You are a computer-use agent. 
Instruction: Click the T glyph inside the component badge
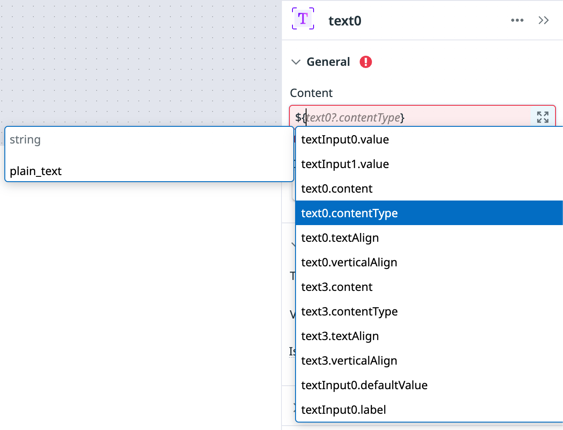(303, 19)
